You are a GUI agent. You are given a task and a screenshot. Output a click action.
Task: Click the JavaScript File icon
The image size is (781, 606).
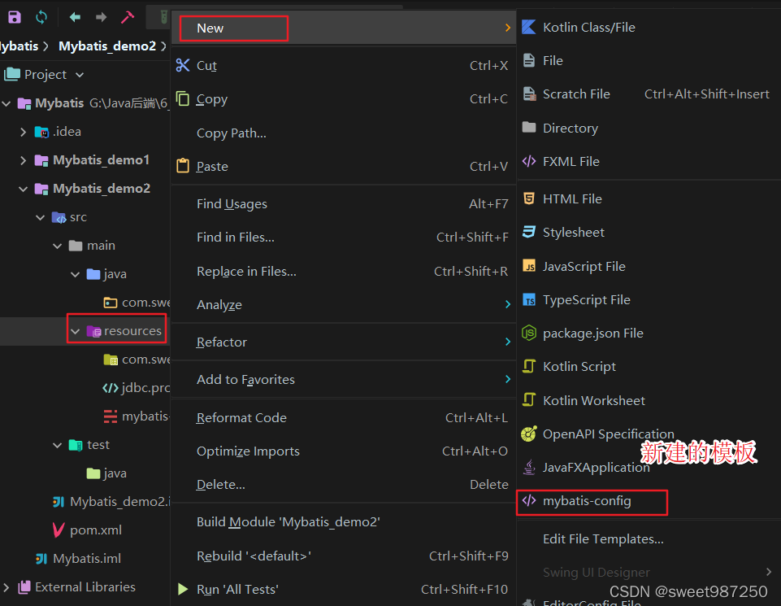(529, 266)
